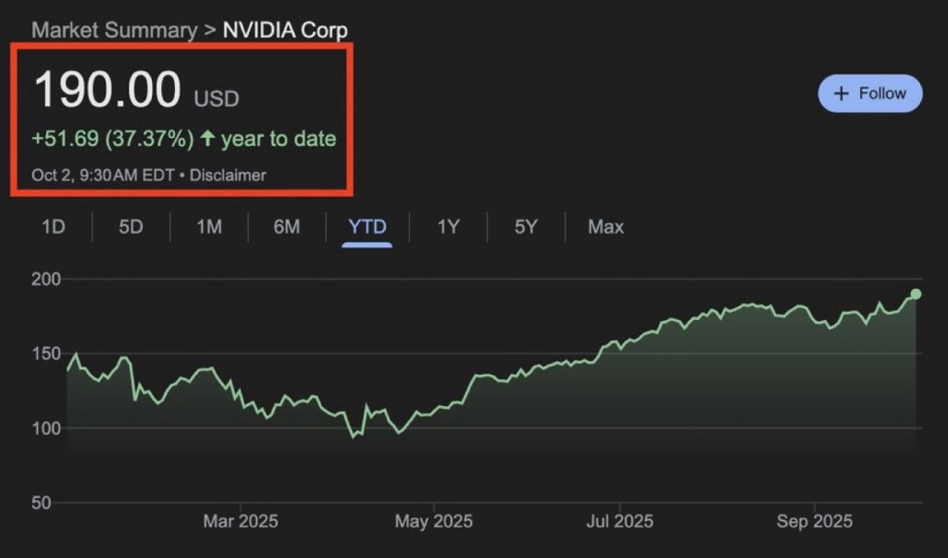Switch to the 5D range tab
The height and width of the screenshot is (558, 948).
[x=131, y=227]
